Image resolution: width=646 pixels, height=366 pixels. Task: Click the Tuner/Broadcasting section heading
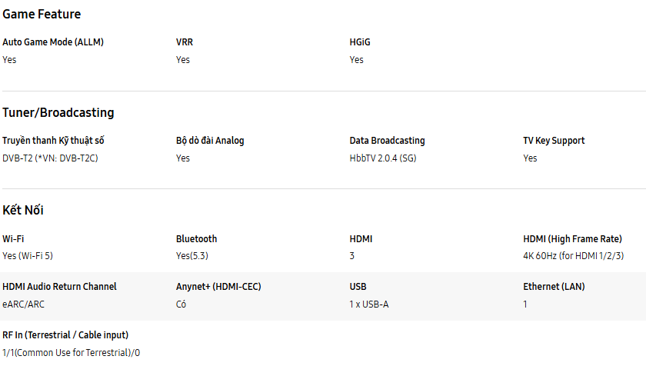(58, 112)
